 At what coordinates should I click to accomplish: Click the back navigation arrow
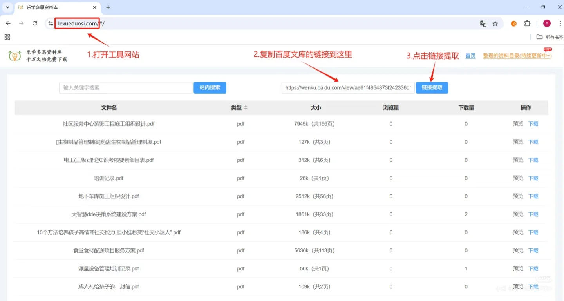click(8, 24)
